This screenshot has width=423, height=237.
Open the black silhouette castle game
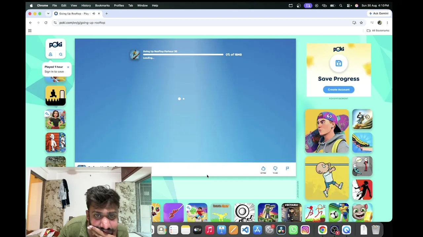[56, 96]
